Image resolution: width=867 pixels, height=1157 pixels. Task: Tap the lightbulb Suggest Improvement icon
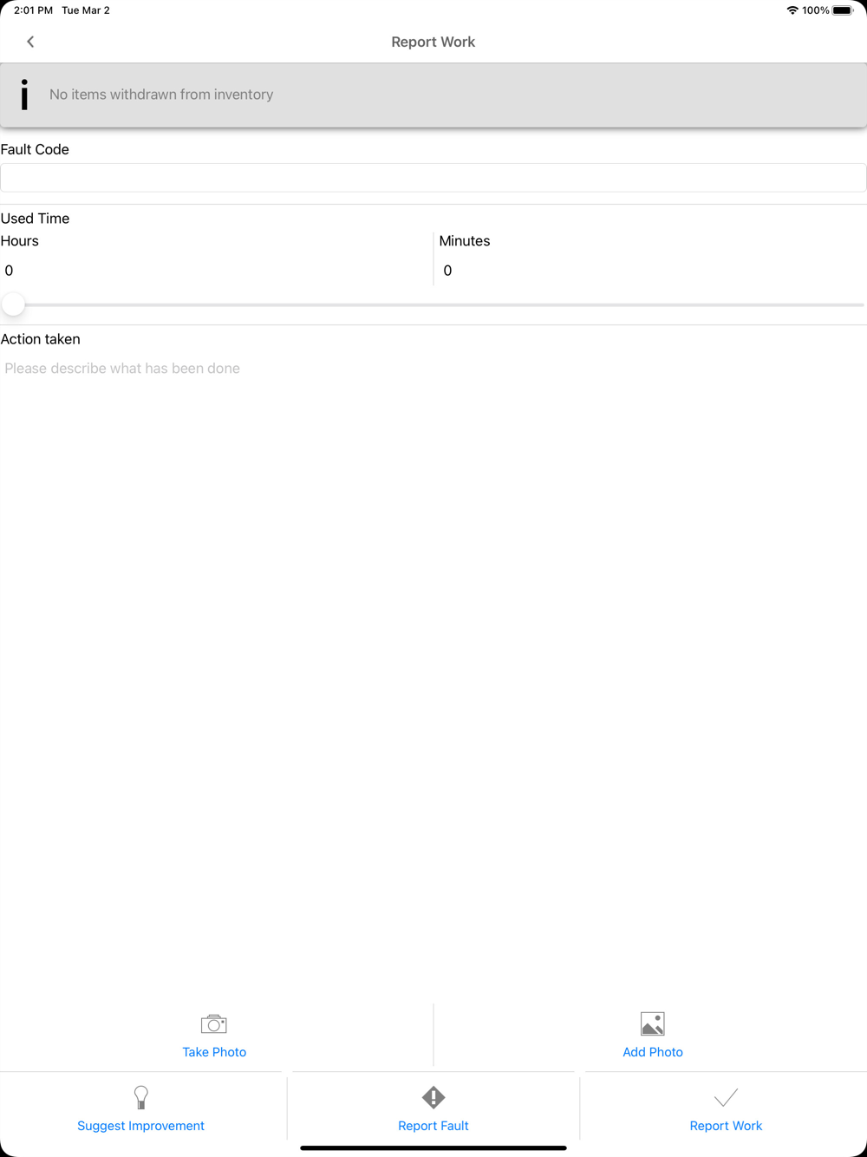pos(140,1097)
